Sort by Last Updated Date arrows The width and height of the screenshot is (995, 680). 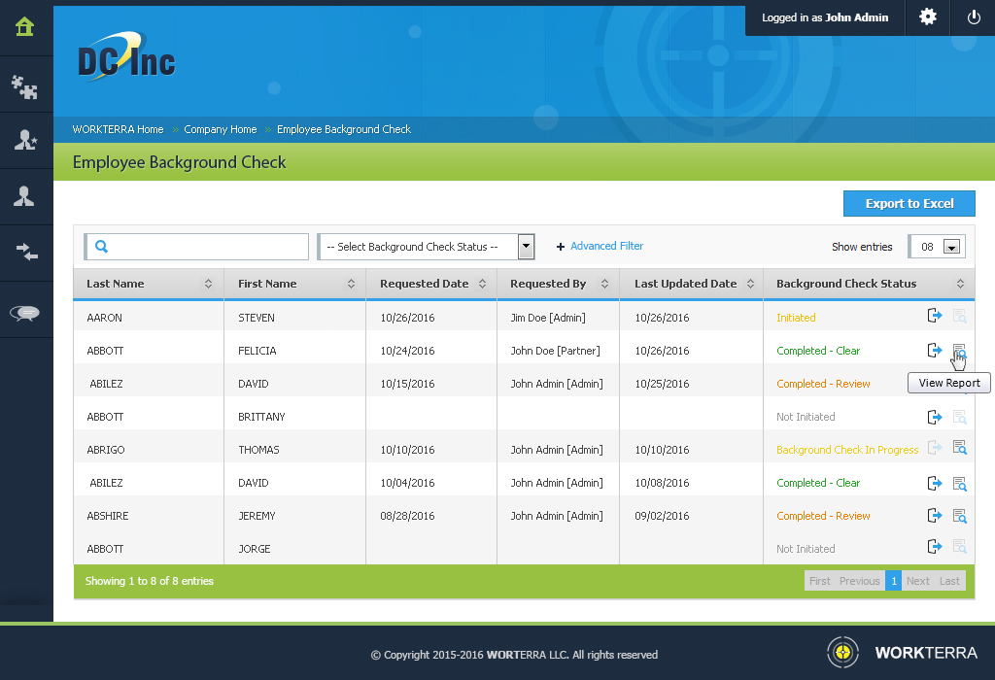coord(750,284)
